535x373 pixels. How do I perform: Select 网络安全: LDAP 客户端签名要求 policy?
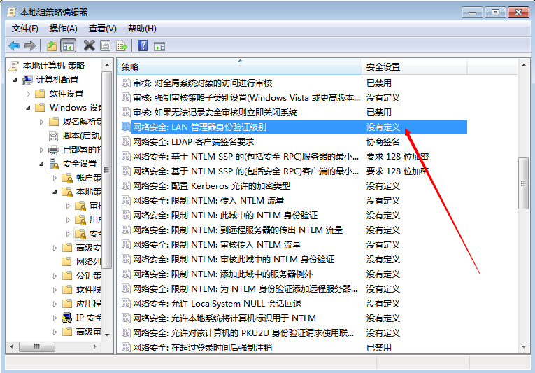tap(193, 142)
